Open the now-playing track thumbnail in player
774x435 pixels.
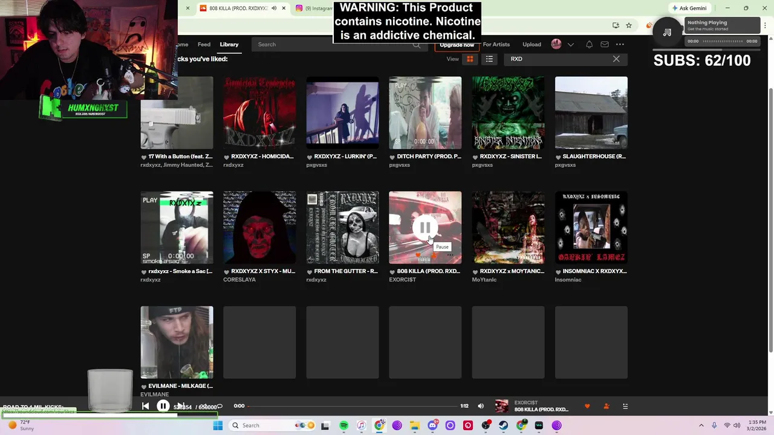pyautogui.click(x=501, y=406)
